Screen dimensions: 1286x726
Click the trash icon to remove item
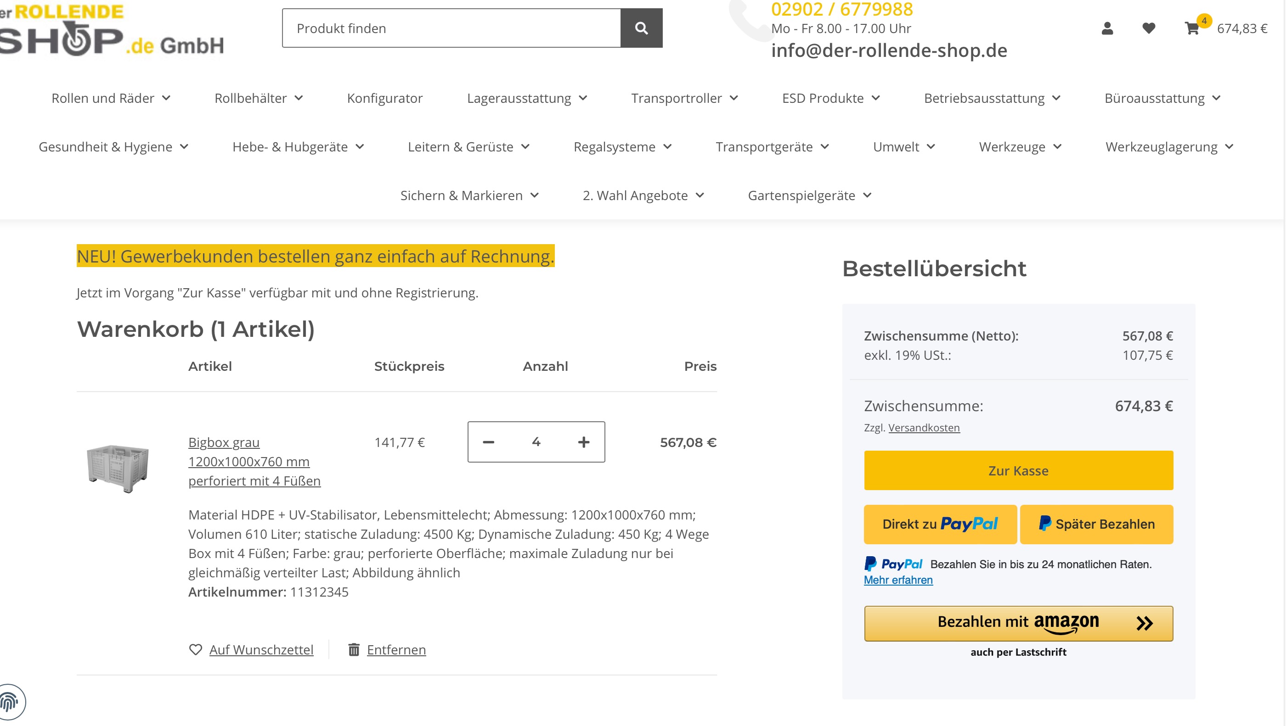click(x=354, y=650)
